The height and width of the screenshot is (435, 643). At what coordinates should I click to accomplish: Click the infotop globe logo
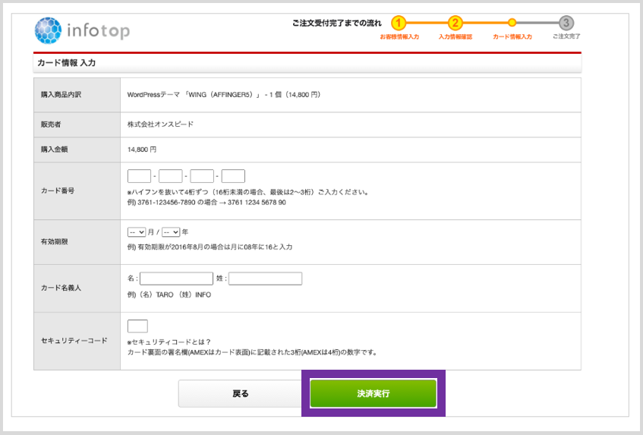pyautogui.click(x=49, y=30)
